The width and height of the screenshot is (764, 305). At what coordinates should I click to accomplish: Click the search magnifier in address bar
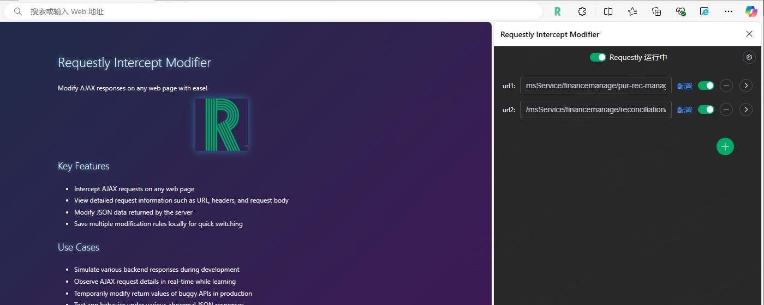tap(18, 11)
